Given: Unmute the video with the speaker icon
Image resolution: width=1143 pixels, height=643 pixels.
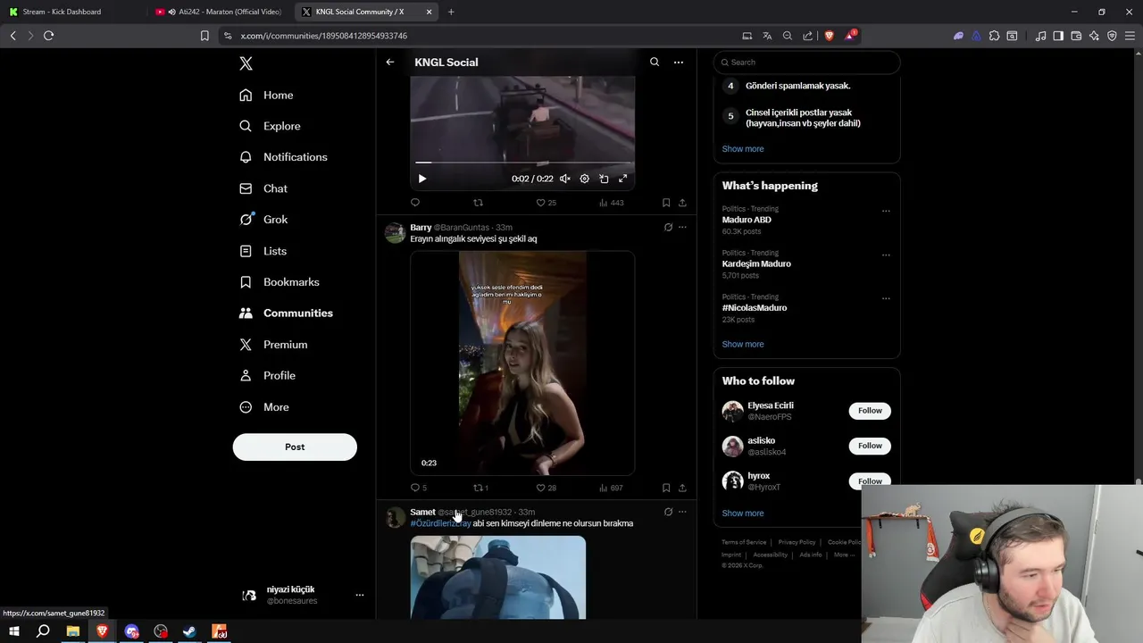Looking at the screenshot, I should point(565,179).
